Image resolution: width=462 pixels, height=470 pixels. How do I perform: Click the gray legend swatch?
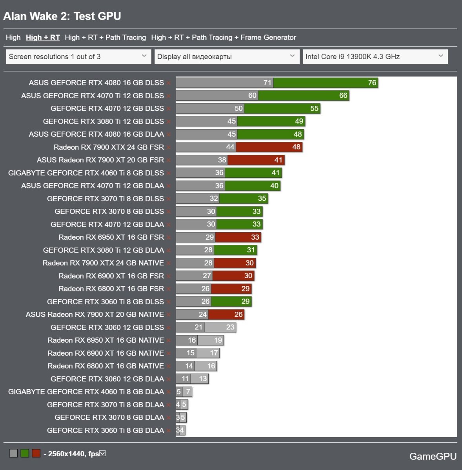(13, 454)
